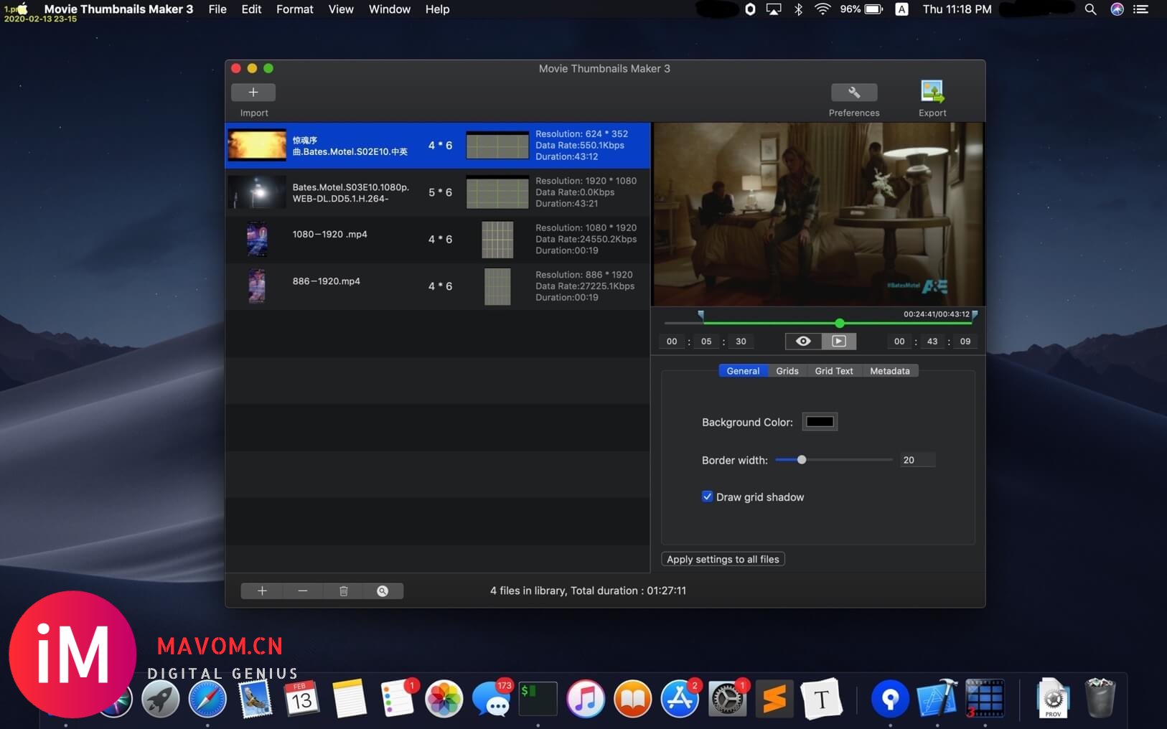
Task: Open Xcode in the Dock
Action: [x=937, y=697]
